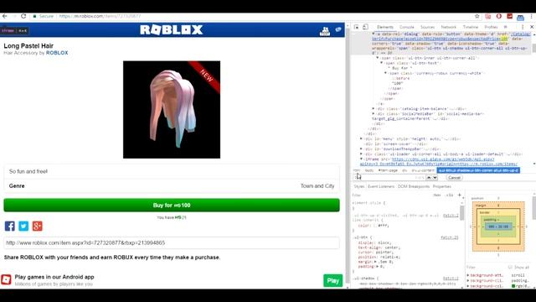Cancel the DevTools element search
The image size is (536, 302).
tap(454, 177)
